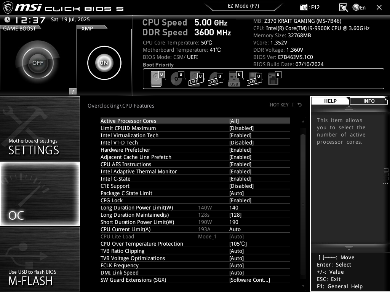This screenshot has width=390, height=292.
Task: Switch to the INFO tab
Action: tap(369, 101)
